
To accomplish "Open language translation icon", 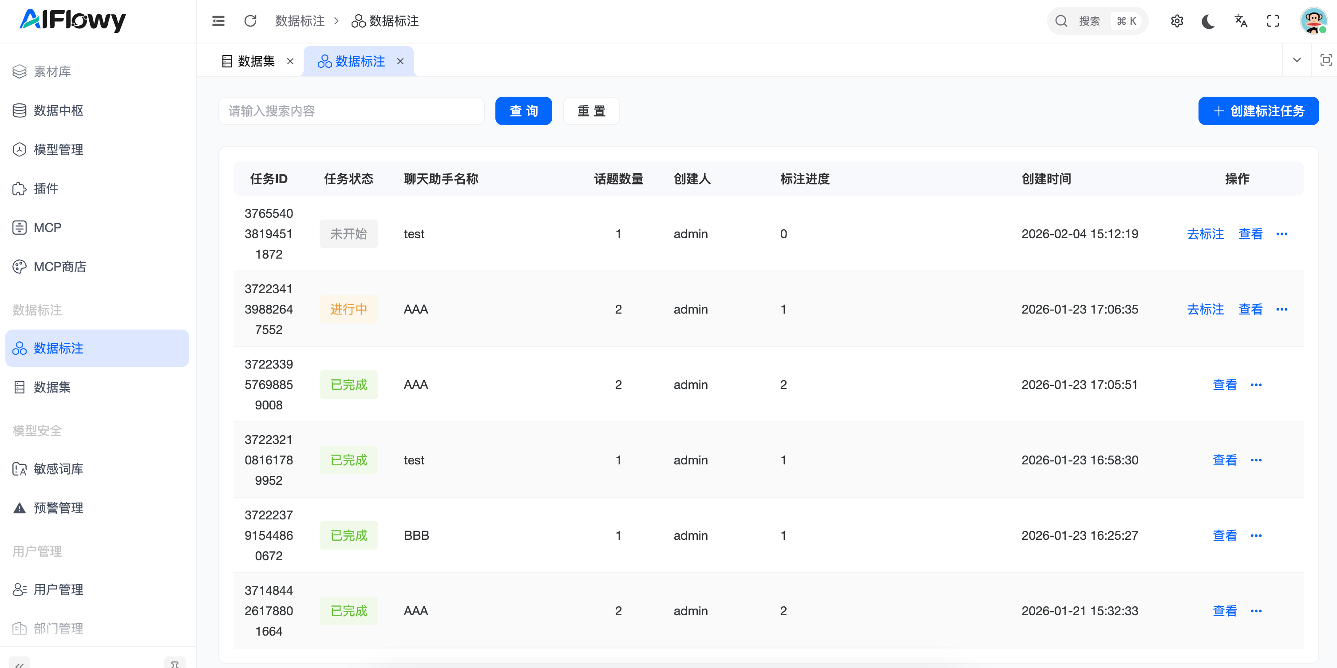I will pos(1241,21).
